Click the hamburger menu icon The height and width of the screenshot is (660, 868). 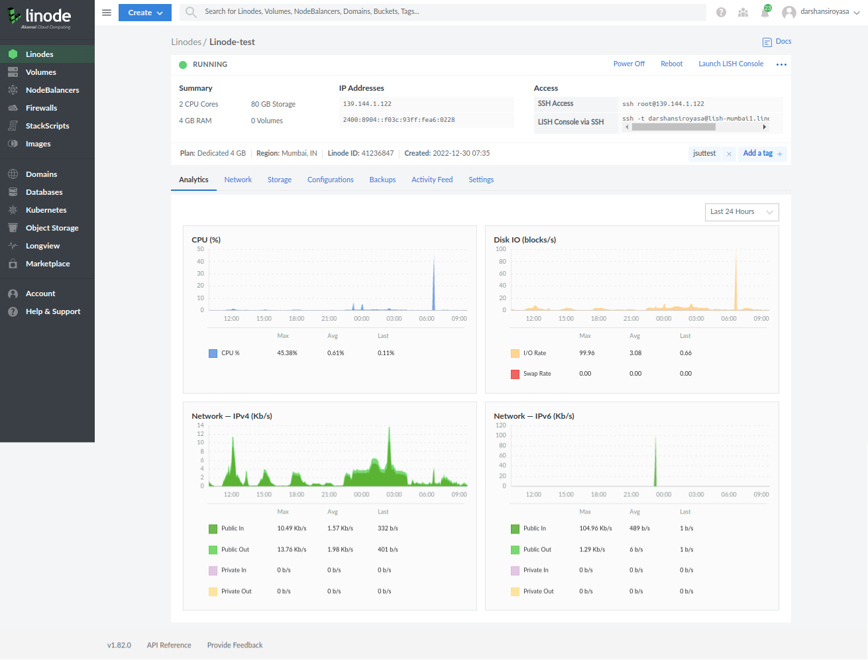pos(107,13)
